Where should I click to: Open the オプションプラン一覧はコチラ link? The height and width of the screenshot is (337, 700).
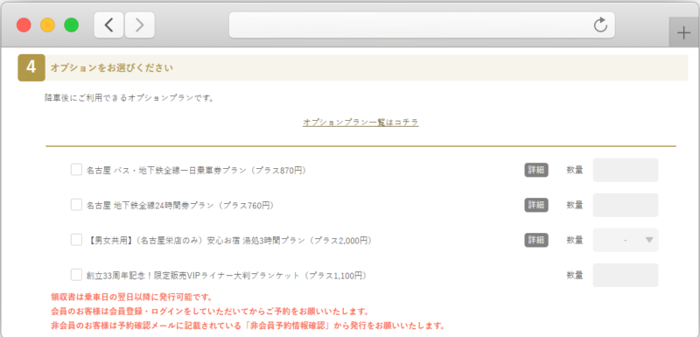[x=360, y=123]
